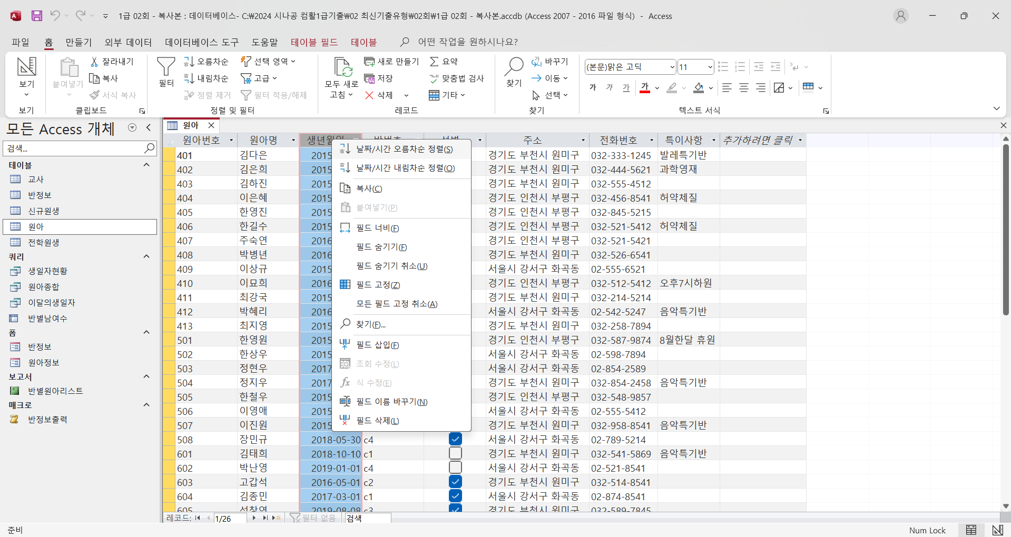1011x537 pixels.
Task: Select 필드 고정 from the context menu
Action: coord(378,285)
